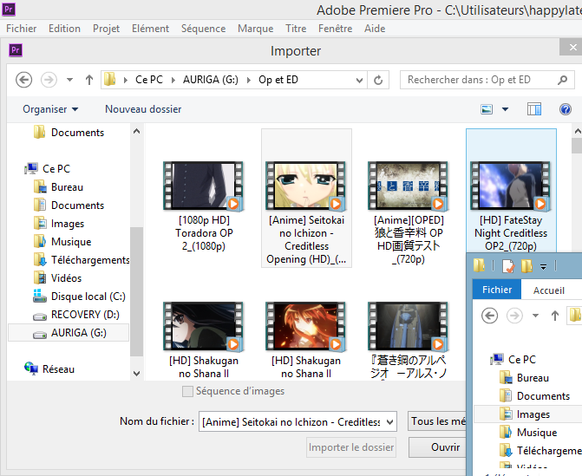Click Fichier tab in Explorer window
Image resolution: width=582 pixels, height=476 pixels.
click(x=497, y=290)
